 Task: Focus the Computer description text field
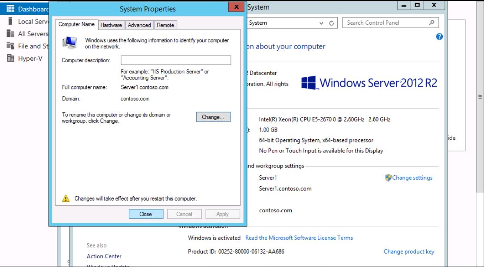[176, 60]
